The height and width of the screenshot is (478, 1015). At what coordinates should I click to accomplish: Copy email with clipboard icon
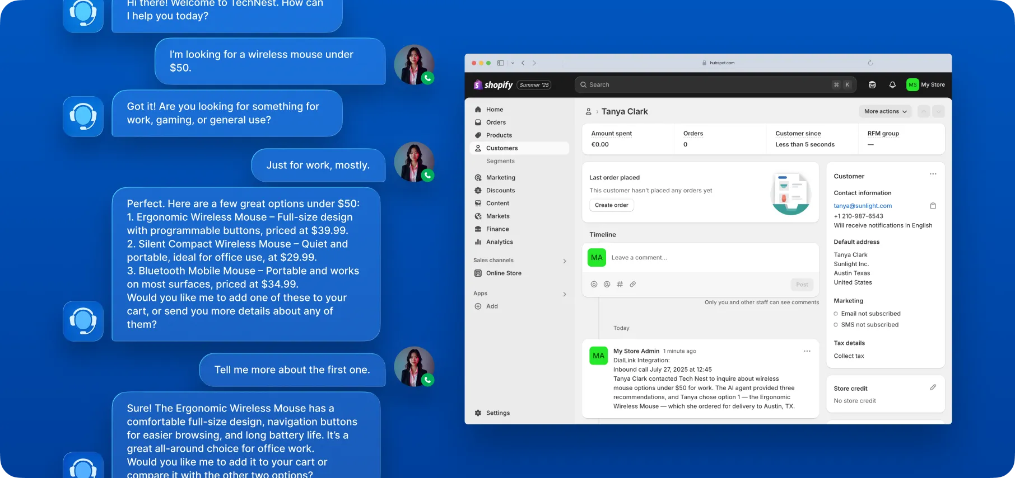tap(933, 206)
